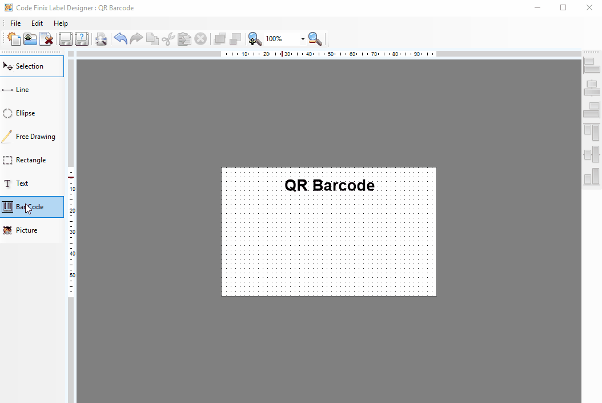Click the Align Left edges icon

592,66
